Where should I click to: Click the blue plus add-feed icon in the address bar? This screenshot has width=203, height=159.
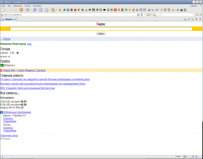point(138,15)
